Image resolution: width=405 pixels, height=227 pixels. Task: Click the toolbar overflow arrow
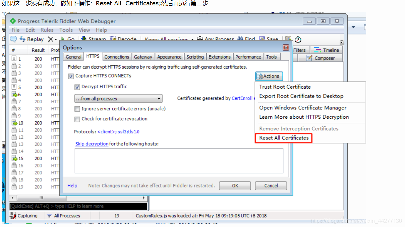pos(342,42)
